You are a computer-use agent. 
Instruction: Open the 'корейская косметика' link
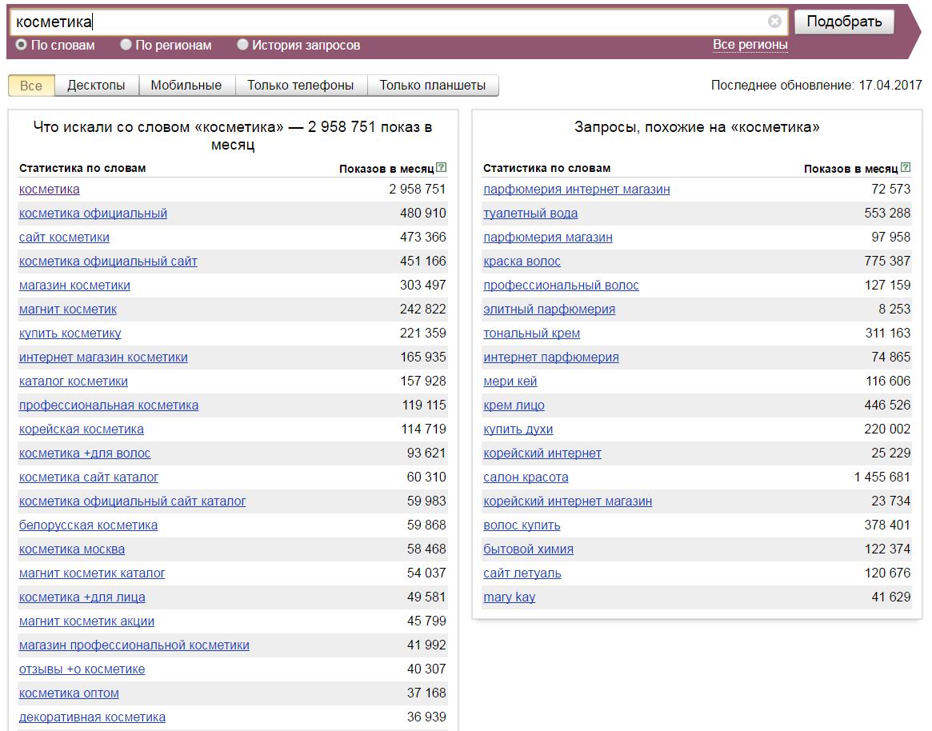click(82, 429)
